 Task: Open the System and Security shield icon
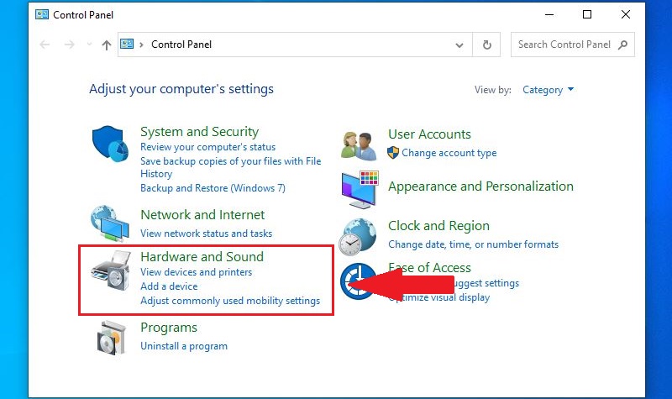[x=110, y=144]
